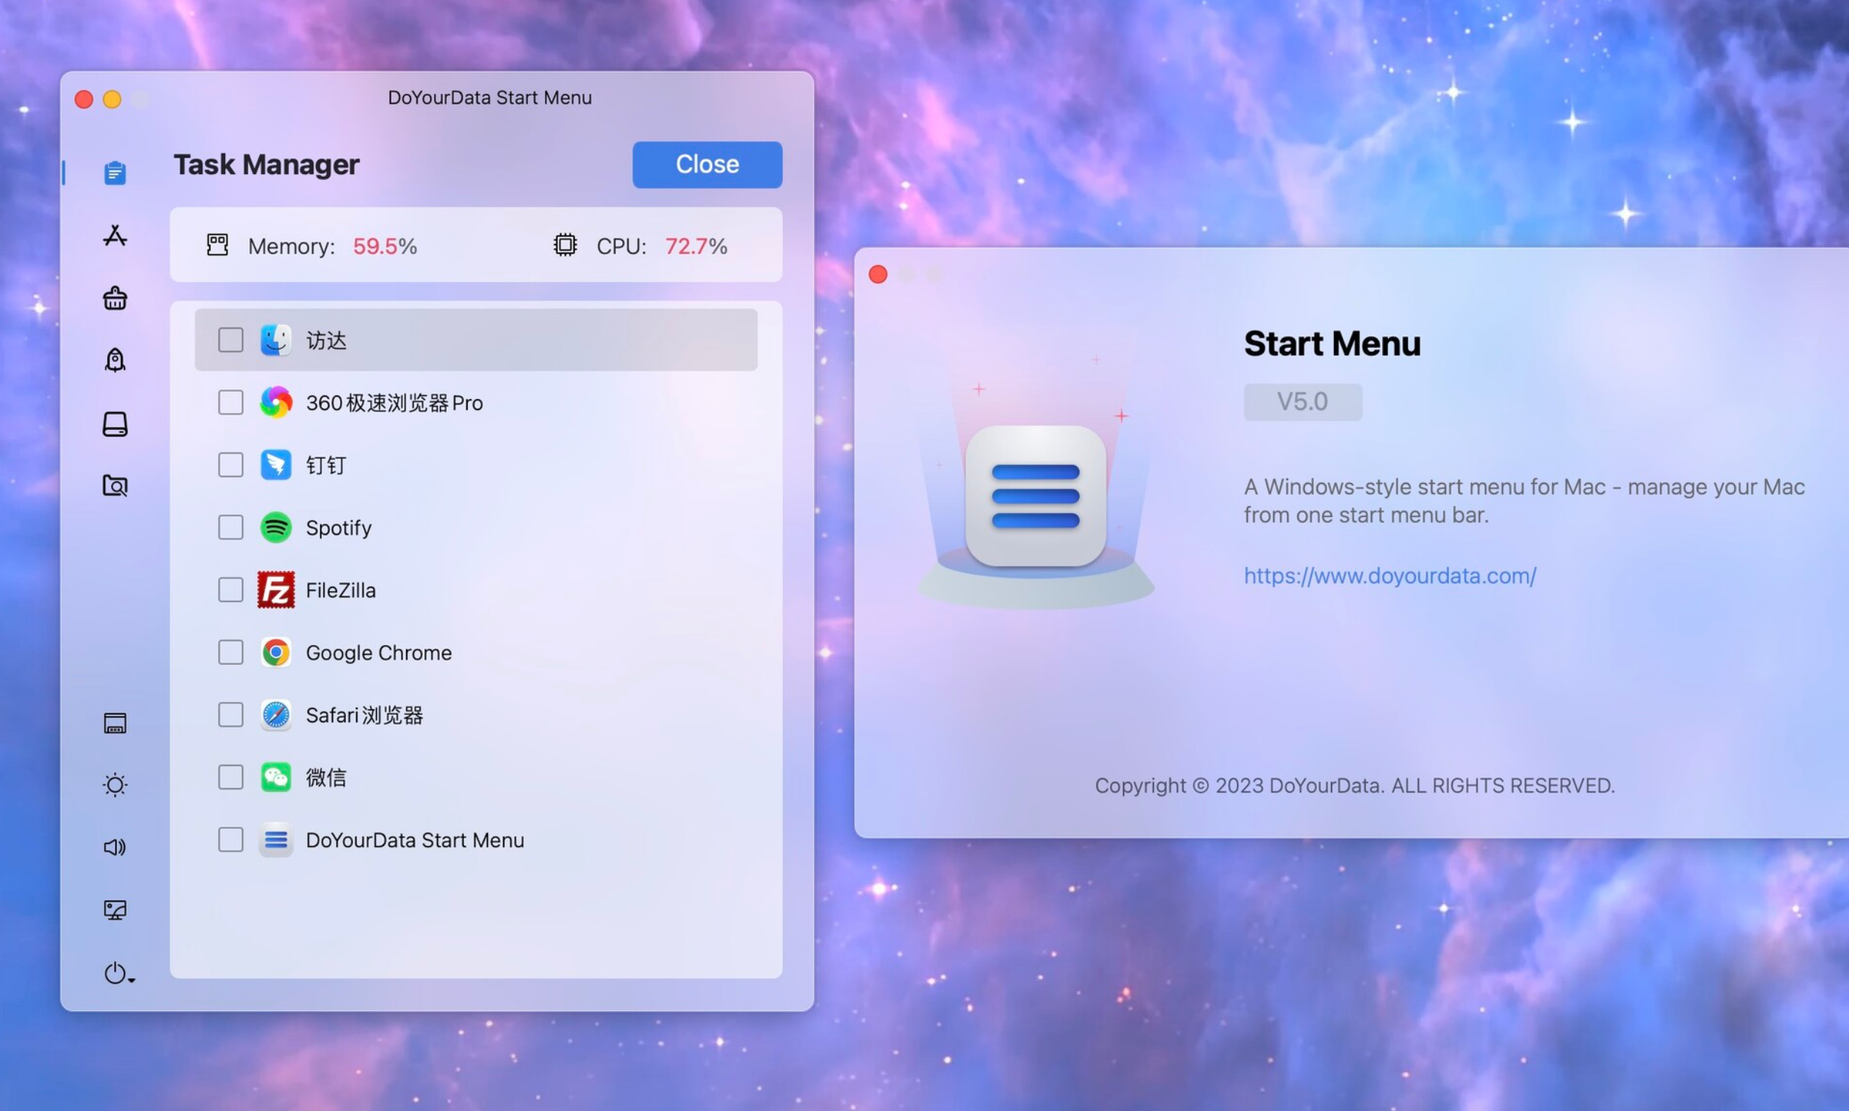Select the 微信 row label

(326, 778)
